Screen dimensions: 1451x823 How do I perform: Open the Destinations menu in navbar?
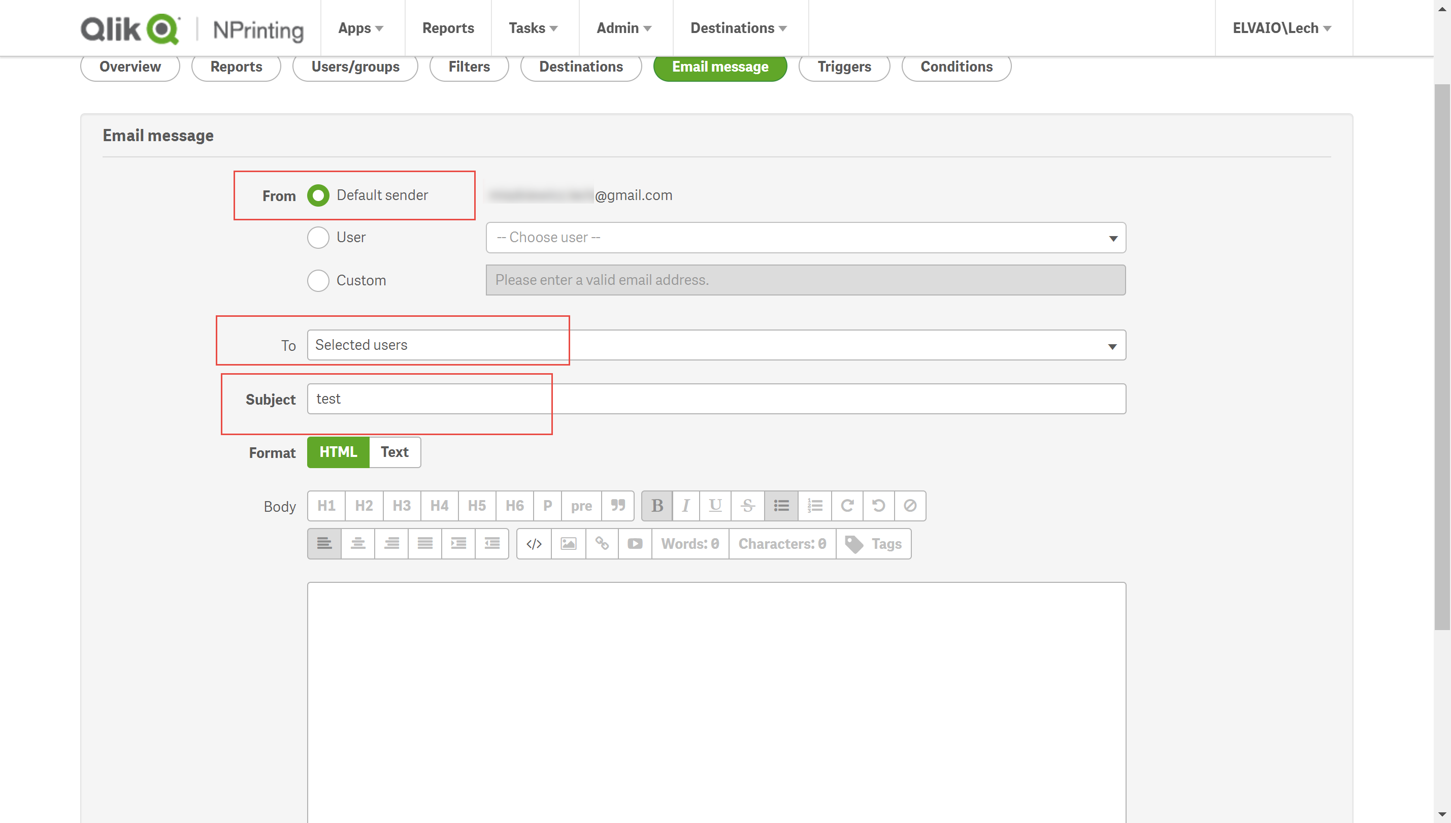click(x=738, y=28)
